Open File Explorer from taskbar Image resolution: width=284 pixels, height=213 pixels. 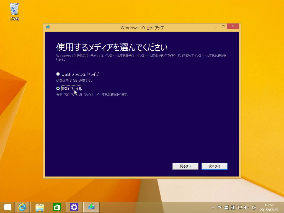coord(40,207)
